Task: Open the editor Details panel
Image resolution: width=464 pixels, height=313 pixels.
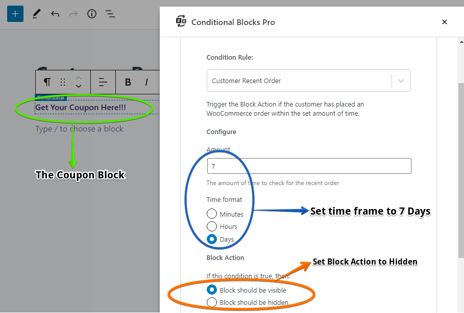Action: pyautogui.click(x=92, y=14)
